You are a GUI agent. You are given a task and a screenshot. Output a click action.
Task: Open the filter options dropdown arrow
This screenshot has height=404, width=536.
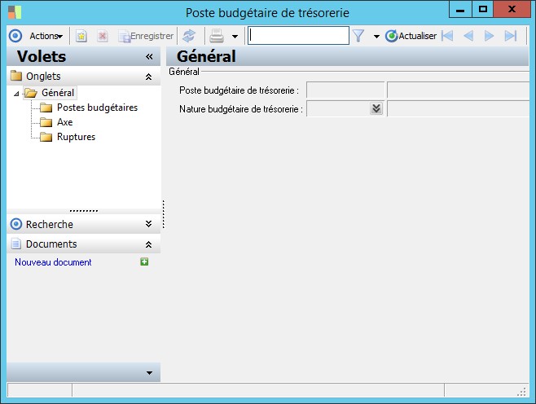point(376,36)
